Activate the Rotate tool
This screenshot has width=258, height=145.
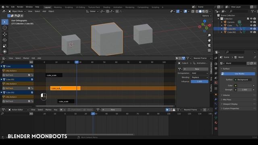pyautogui.click(x=4, y=40)
